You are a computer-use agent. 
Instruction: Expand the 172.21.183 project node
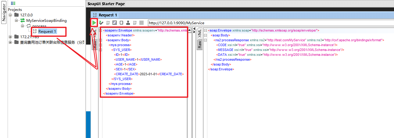pos(10,37)
